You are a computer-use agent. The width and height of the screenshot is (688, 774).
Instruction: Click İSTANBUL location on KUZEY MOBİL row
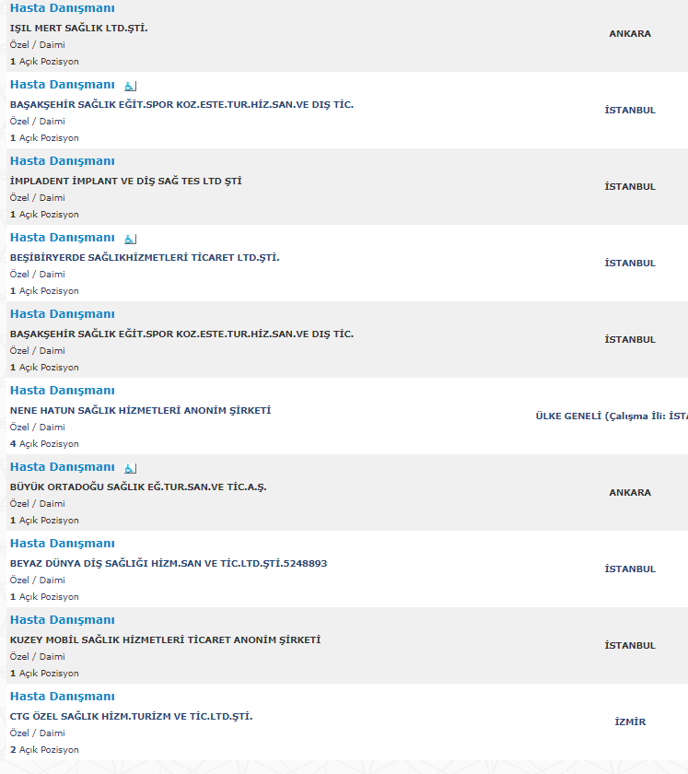coord(630,645)
